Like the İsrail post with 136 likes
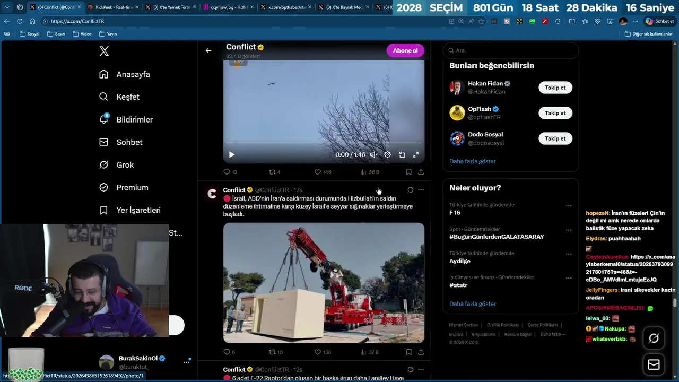The image size is (679, 382). [323, 352]
